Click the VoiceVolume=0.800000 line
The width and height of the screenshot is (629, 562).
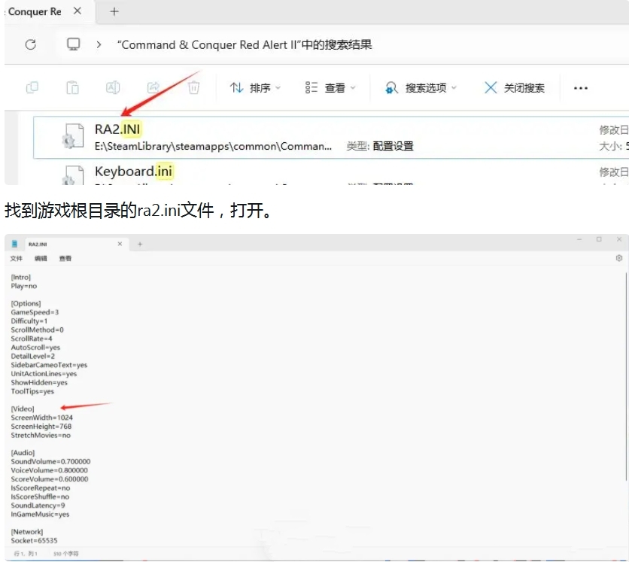pyautogui.click(x=50, y=470)
